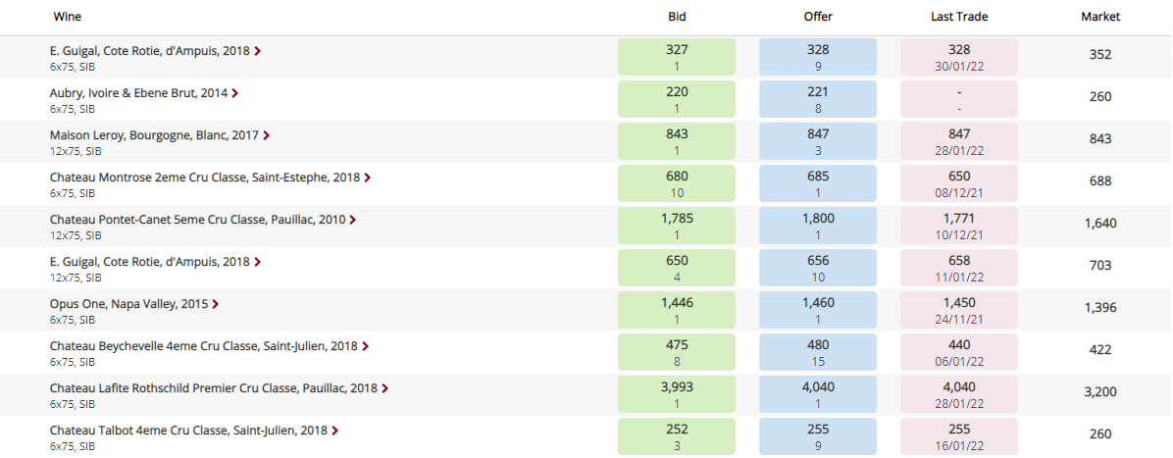Click chevron after Chateau Lafite Rothschild Pauillac 2018

pos(384,388)
